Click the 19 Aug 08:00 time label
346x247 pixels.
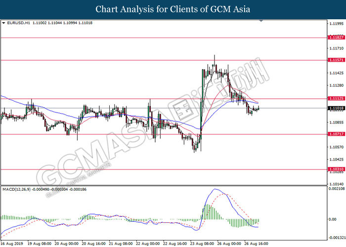[x=39, y=244]
